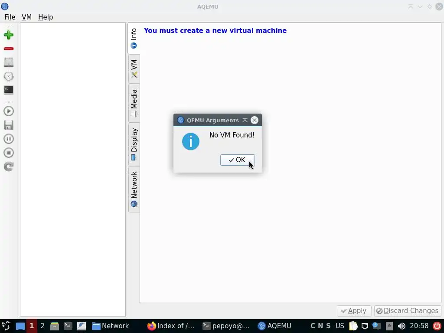This screenshot has height=333, width=444.
Task: Click the empty virtual machine list panel
Action: (x=73, y=170)
